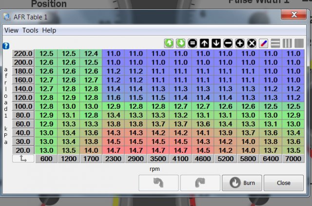This screenshot has width=312, height=206.
Task: Click the horizontal lines toolbar icon
Action: [x=275, y=43]
